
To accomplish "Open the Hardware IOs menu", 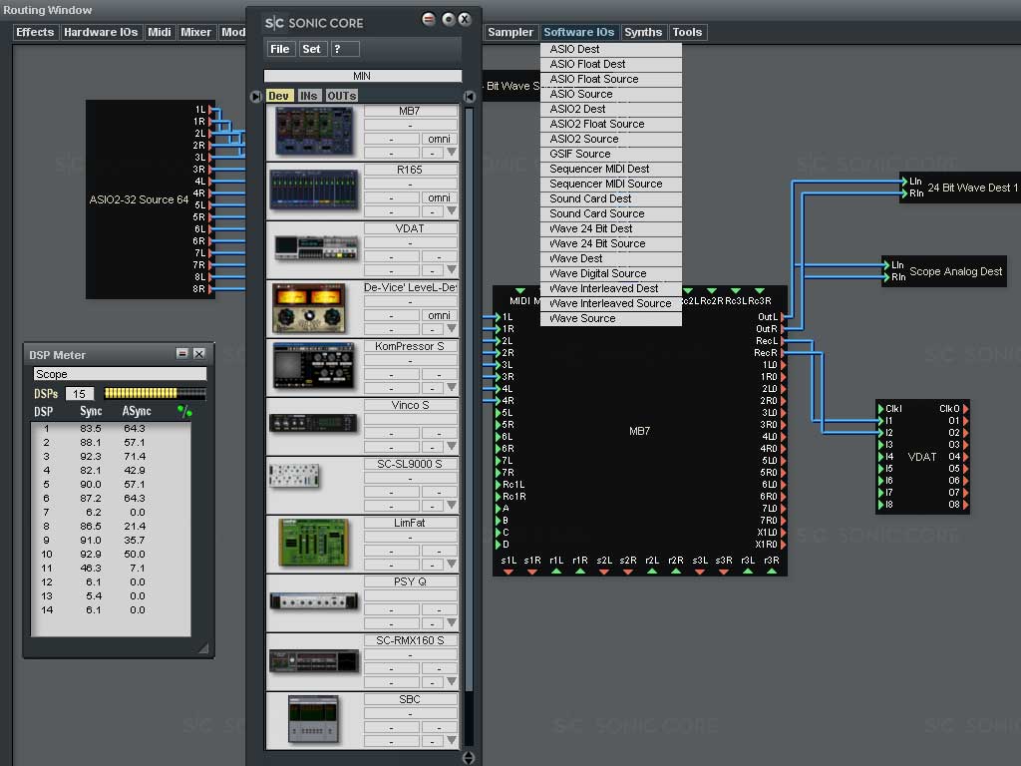I will pos(101,32).
